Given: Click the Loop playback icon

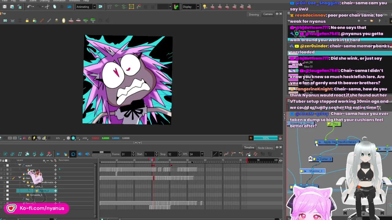Looking at the screenshot, I should tap(73, 154).
